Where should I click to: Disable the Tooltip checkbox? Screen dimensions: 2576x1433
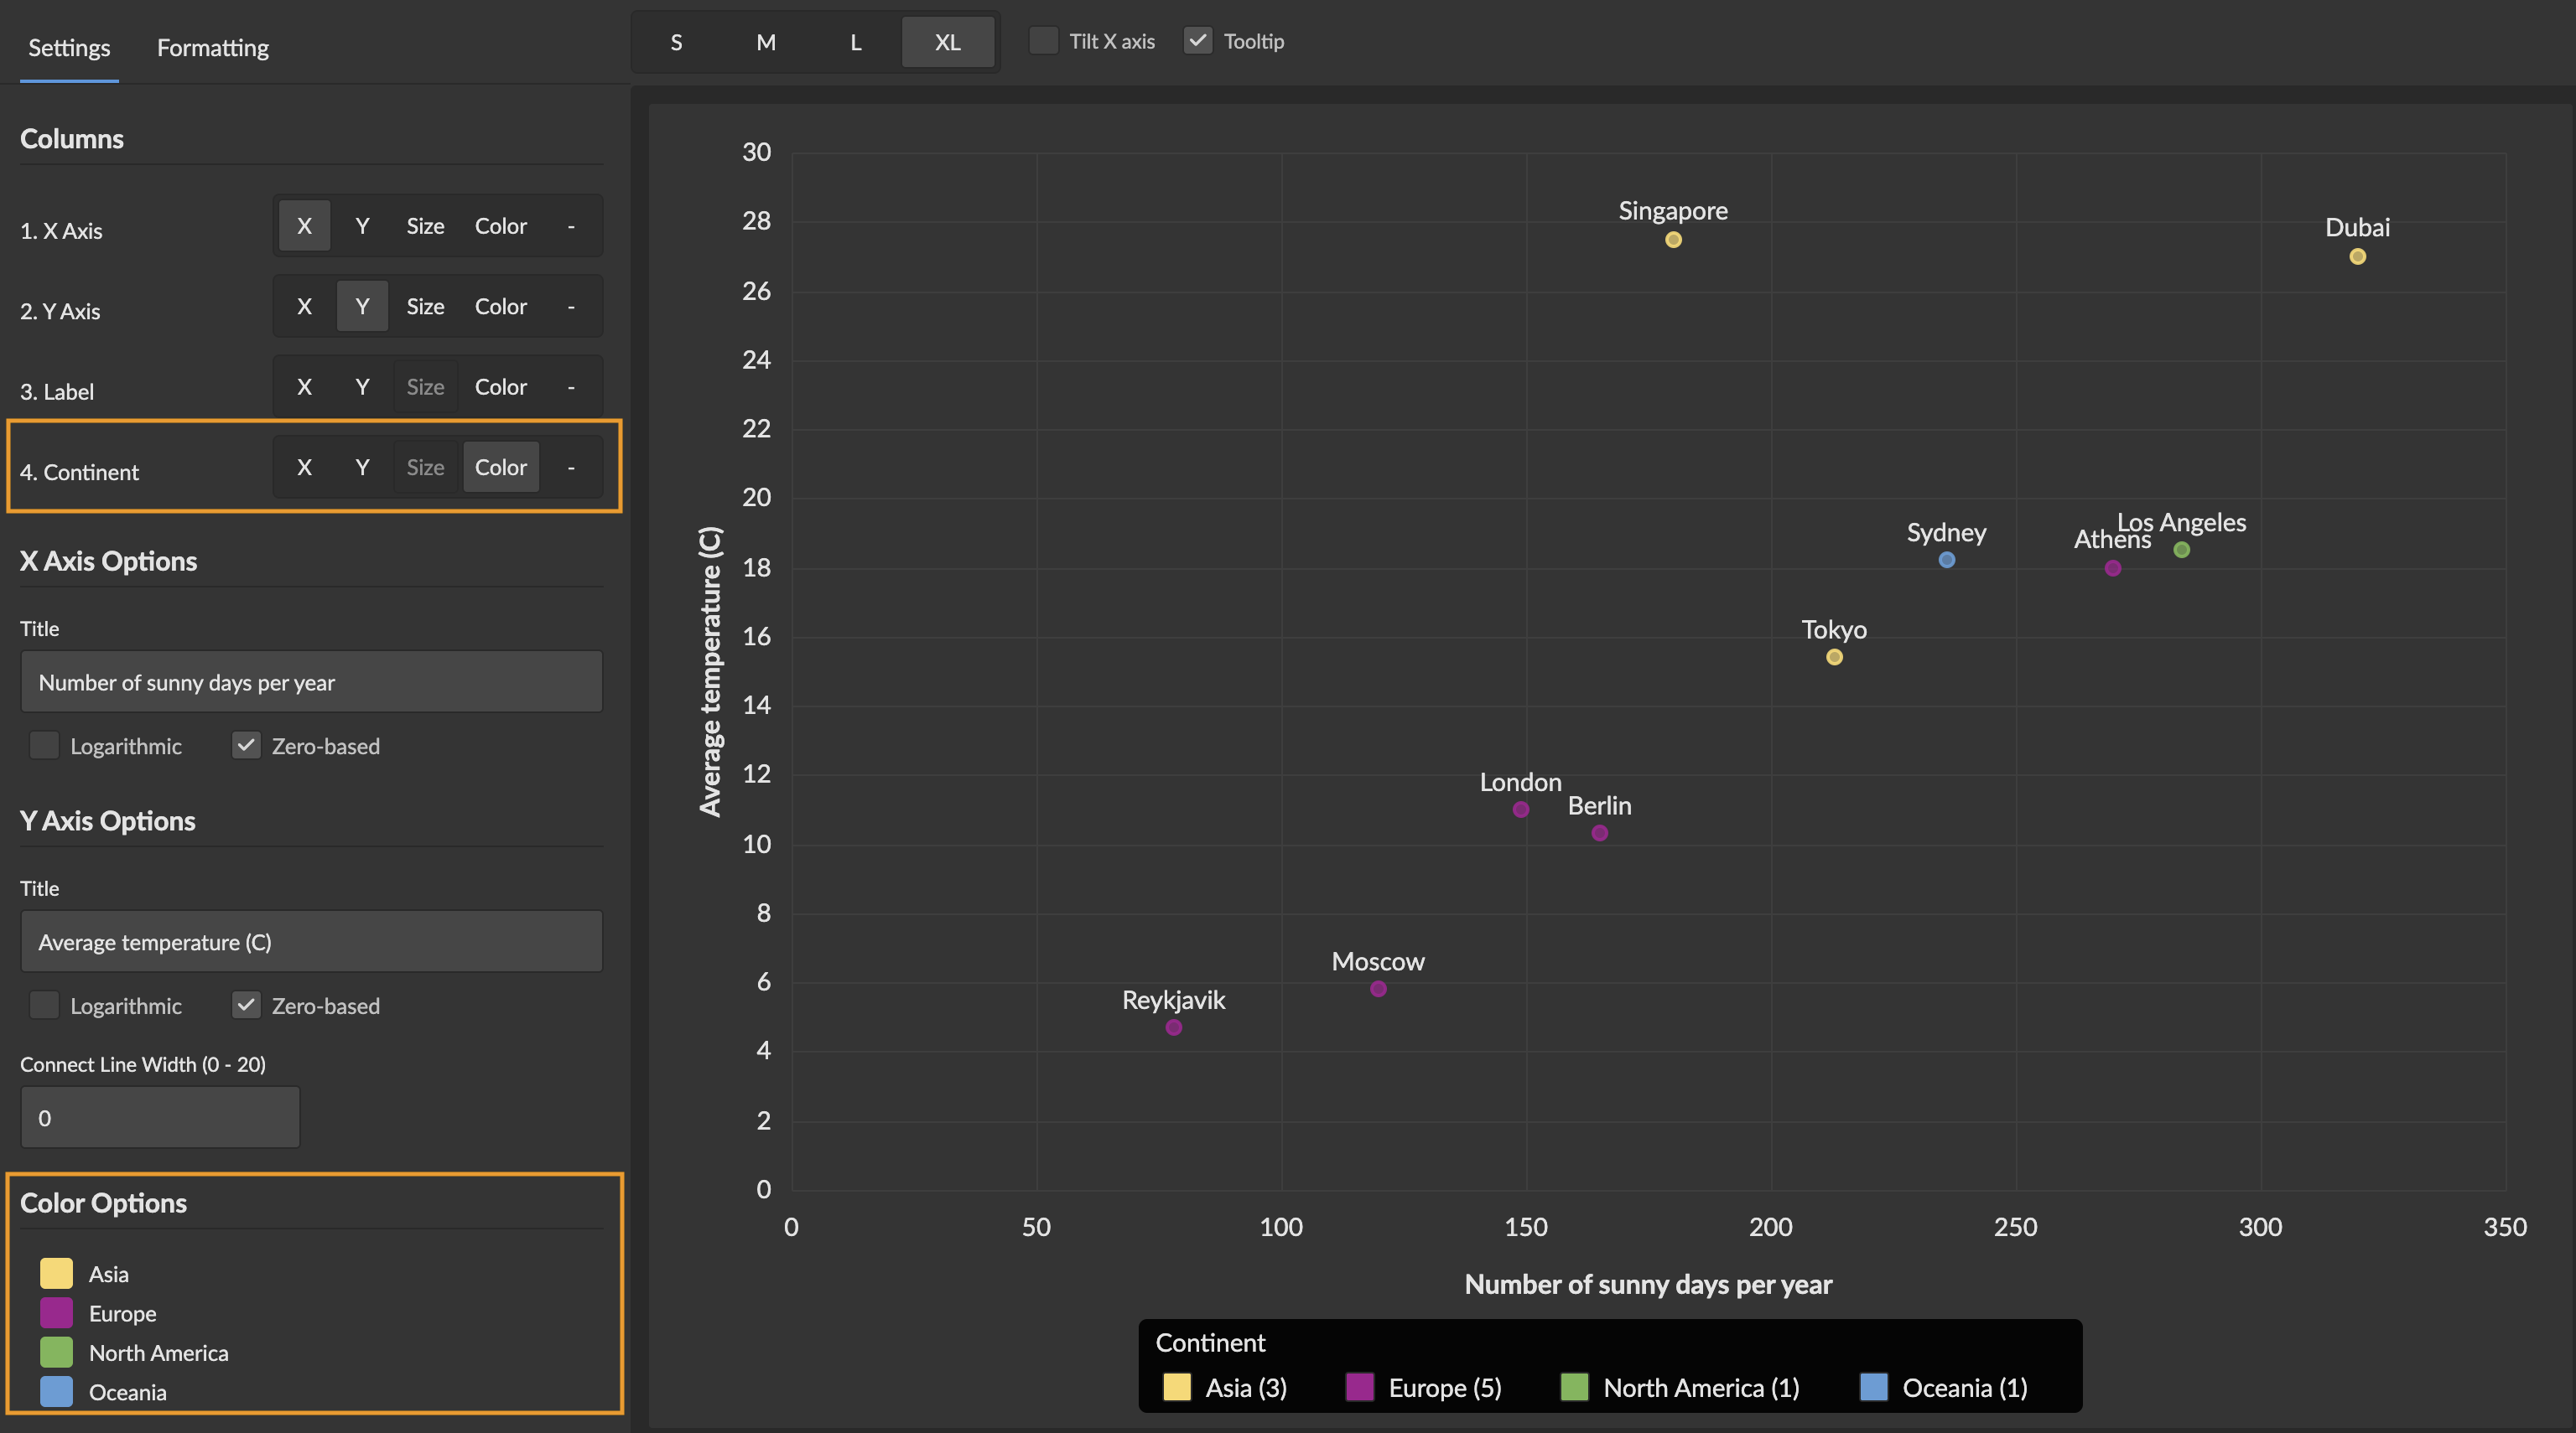(1198, 41)
